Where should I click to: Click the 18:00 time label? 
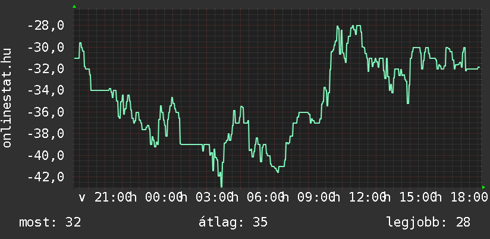click(x=466, y=197)
